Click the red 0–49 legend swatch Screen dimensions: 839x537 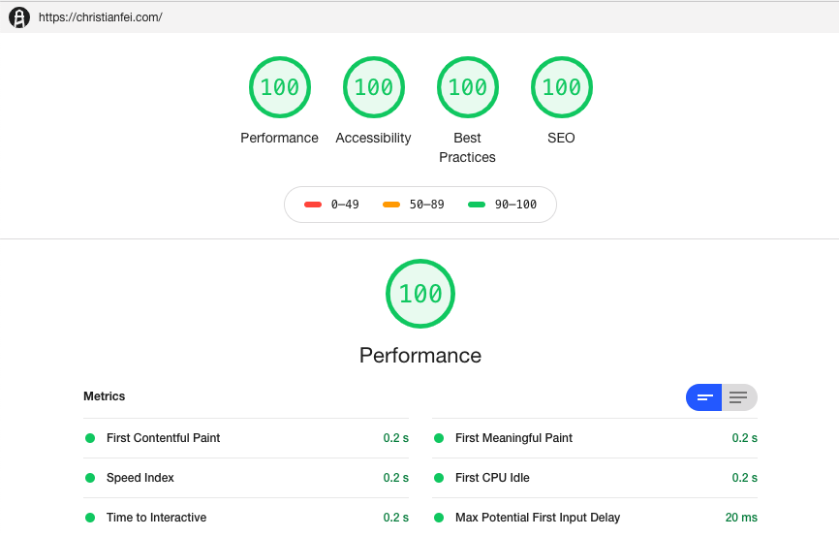coord(313,205)
